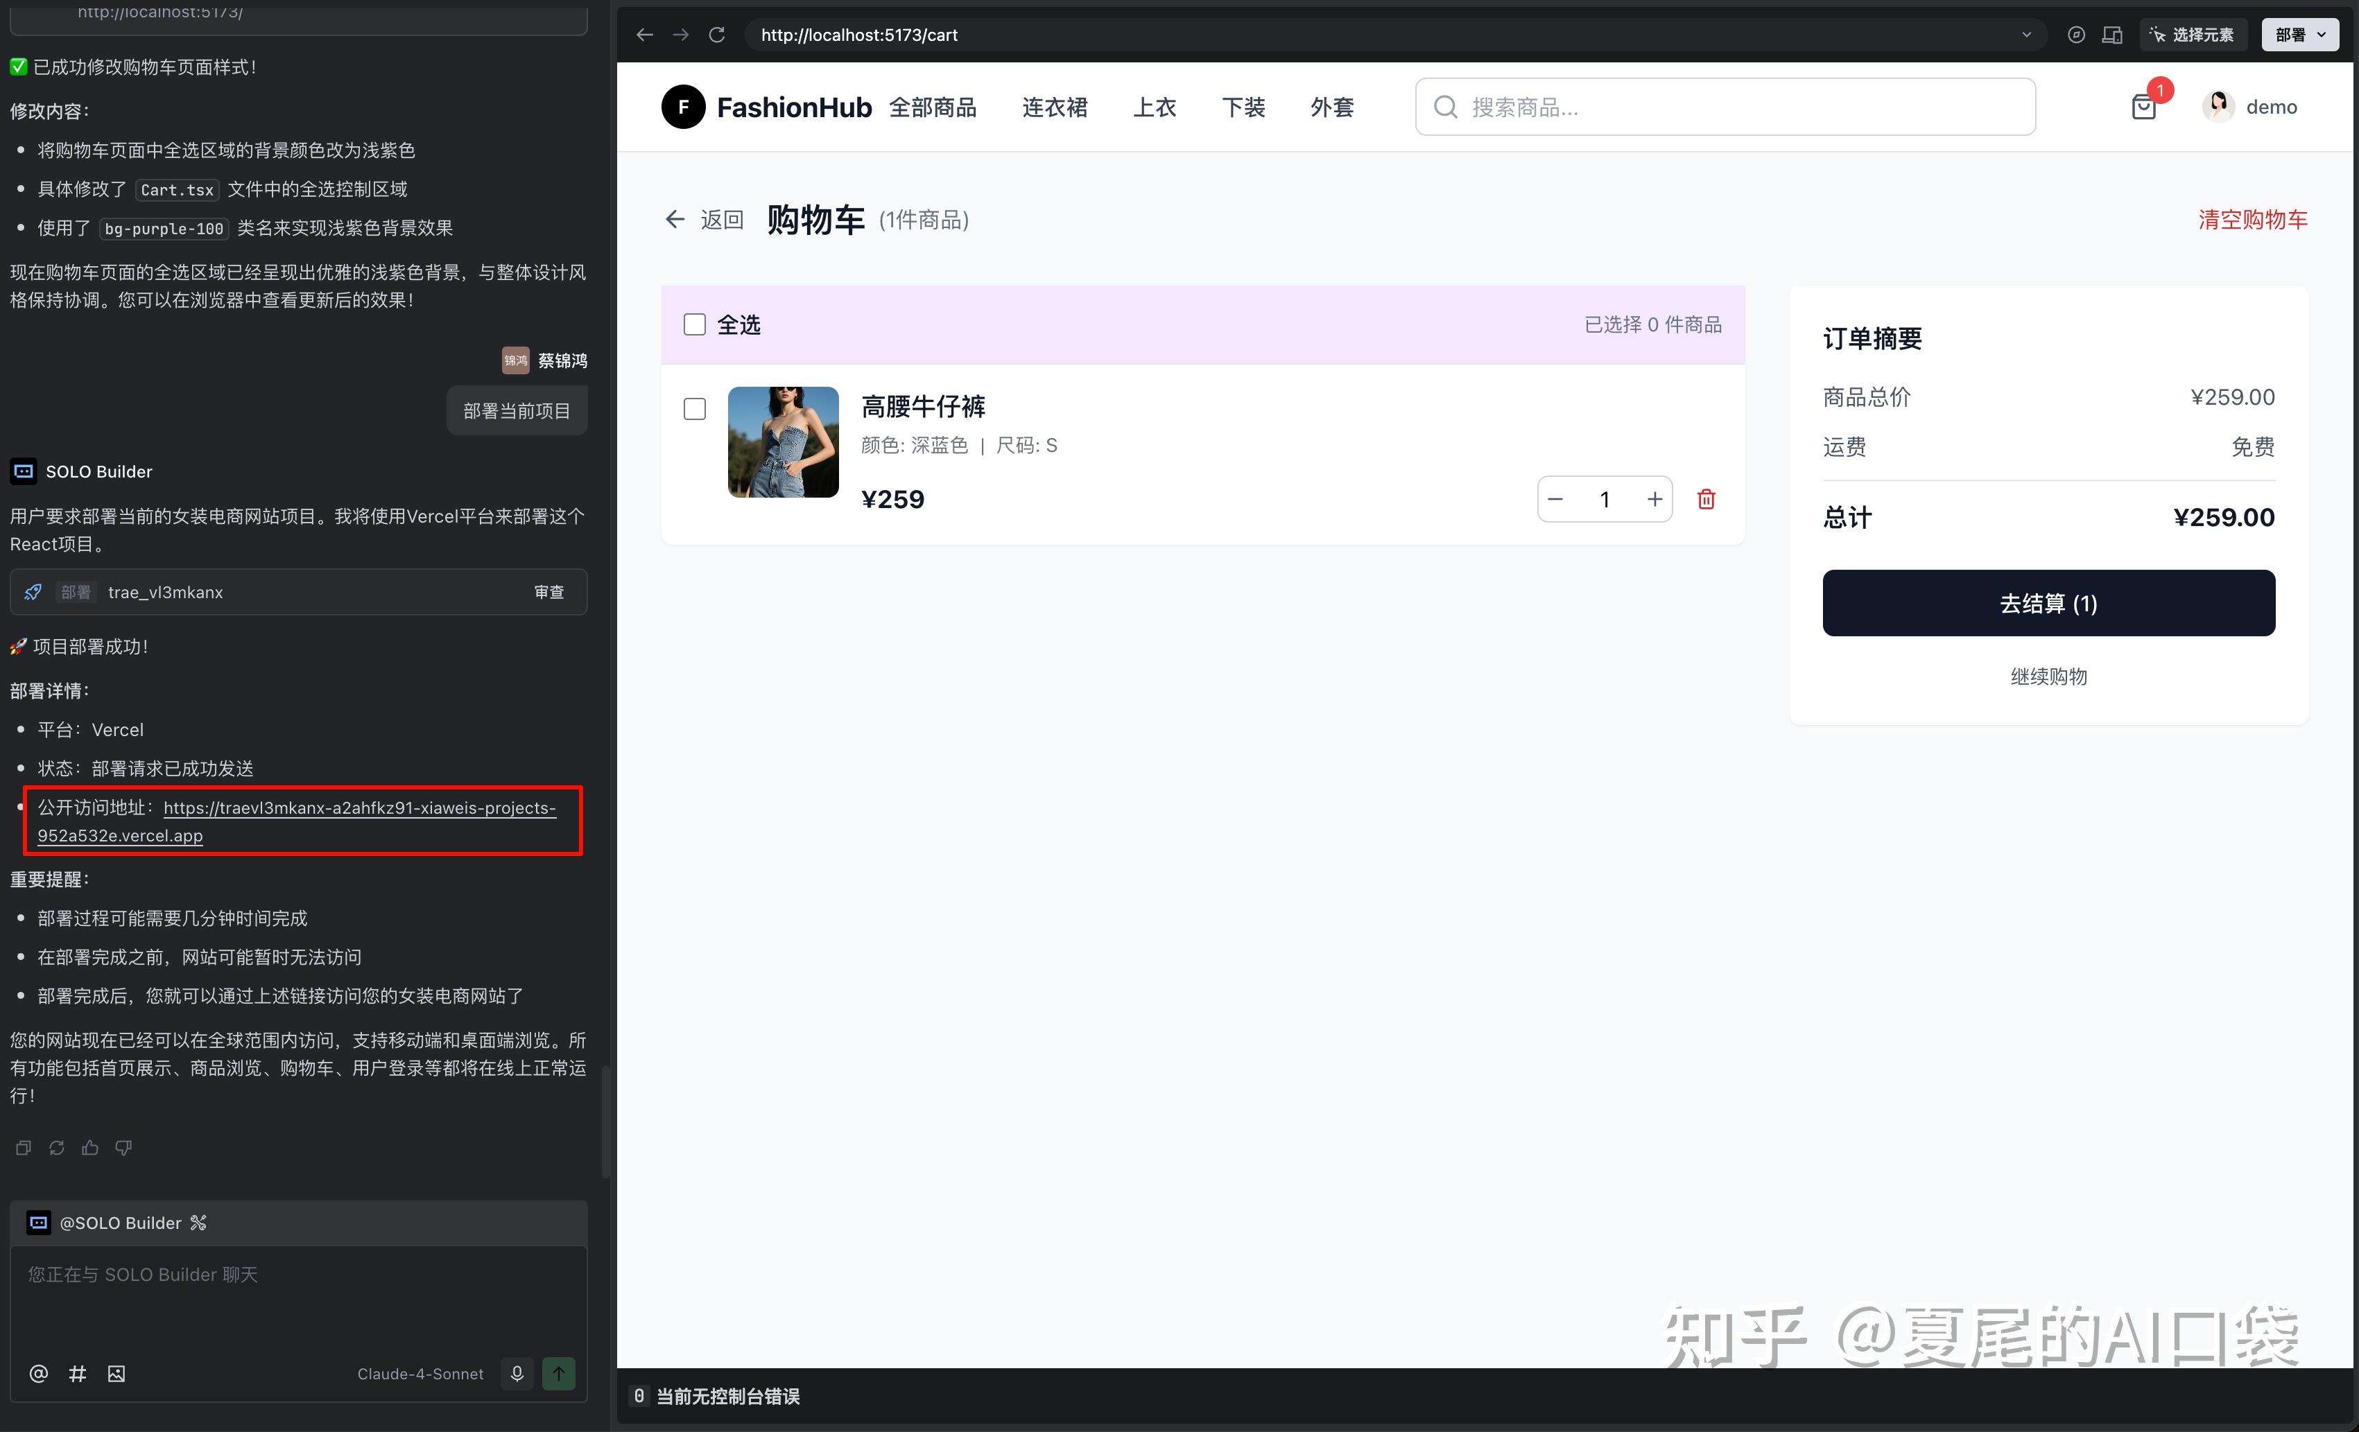This screenshot has width=2359, height=1432.
Task: Start voice input with the microphone icon
Action: 517,1372
